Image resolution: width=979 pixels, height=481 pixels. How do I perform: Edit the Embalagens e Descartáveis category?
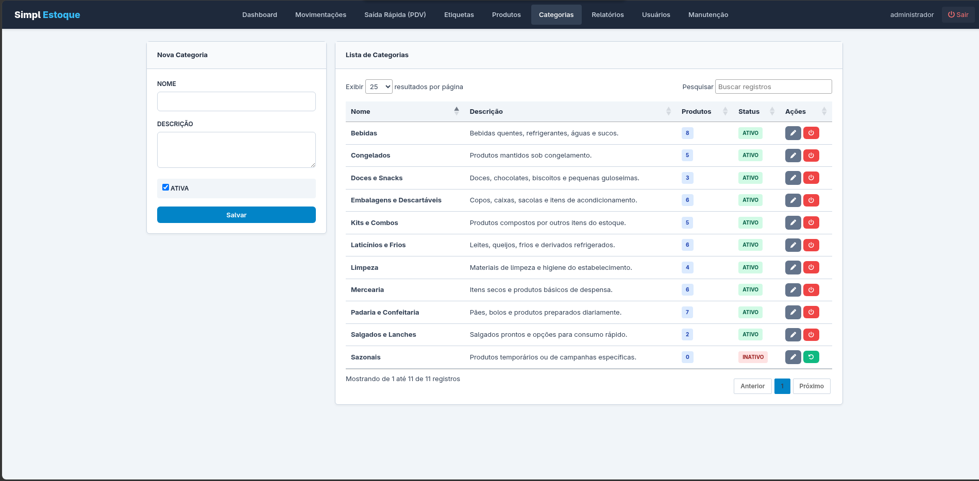click(793, 200)
